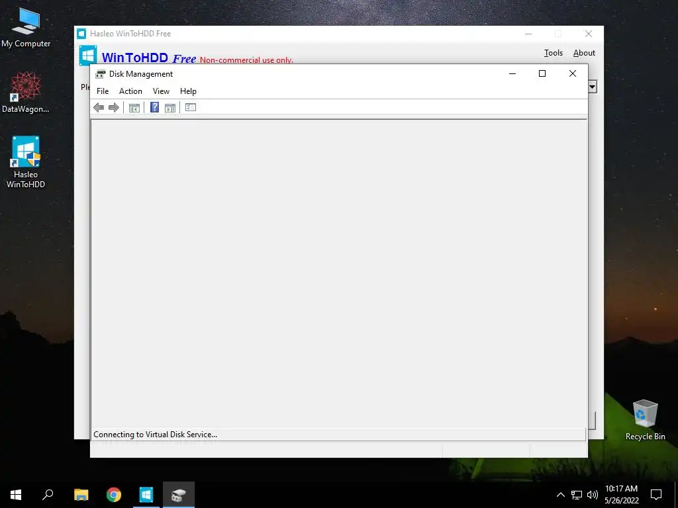
Task: Minimize the Hasleo WinToHDD window
Action: pyautogui.click(x=528, y=34)
